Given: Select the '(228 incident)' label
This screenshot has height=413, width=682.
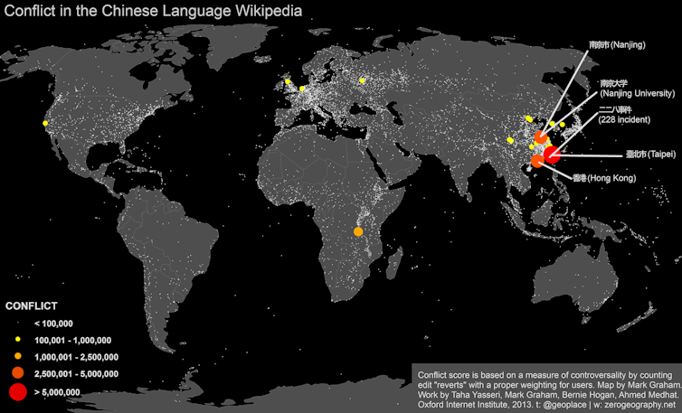Looking at the screenshot, I should pos(624,119).
